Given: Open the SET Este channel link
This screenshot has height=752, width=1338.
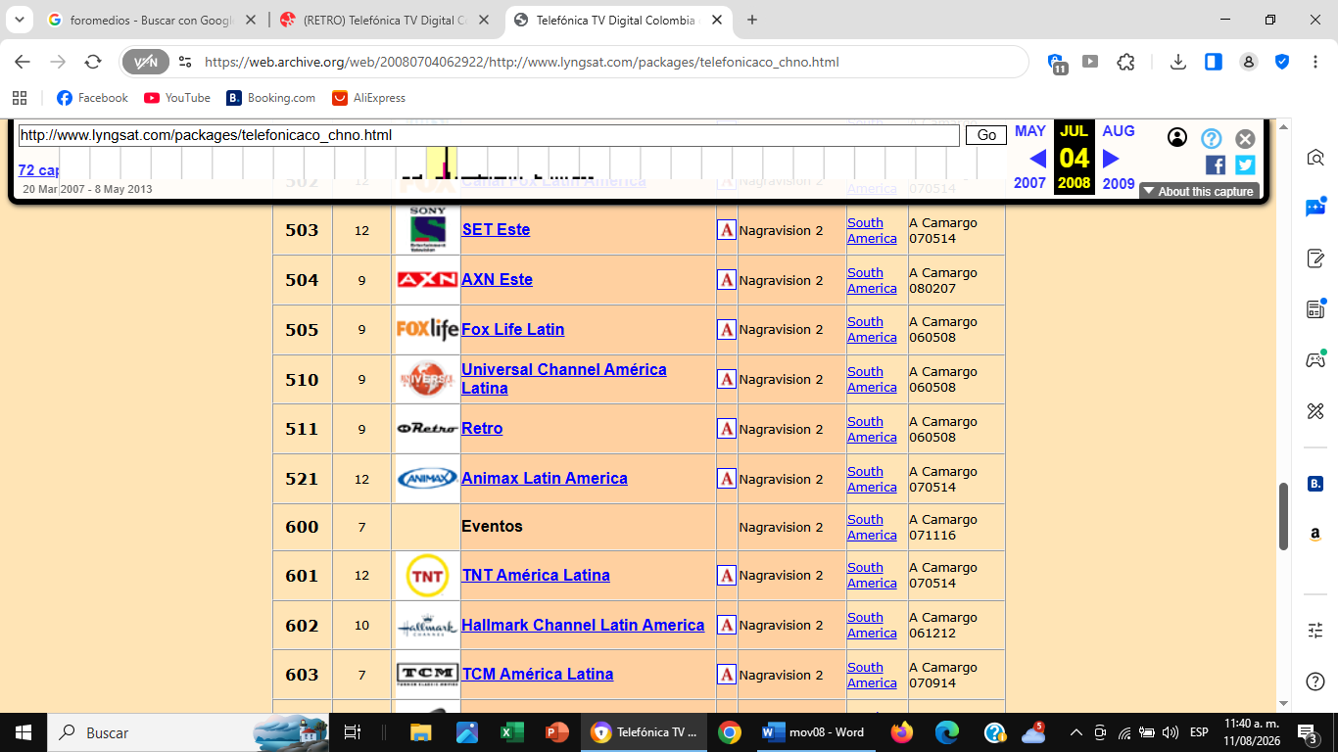Looking at the screenshot, I should (x=496, y=229).
